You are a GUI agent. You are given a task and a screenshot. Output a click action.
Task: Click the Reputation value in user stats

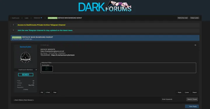pyautogui.click(x=34, y=87)
